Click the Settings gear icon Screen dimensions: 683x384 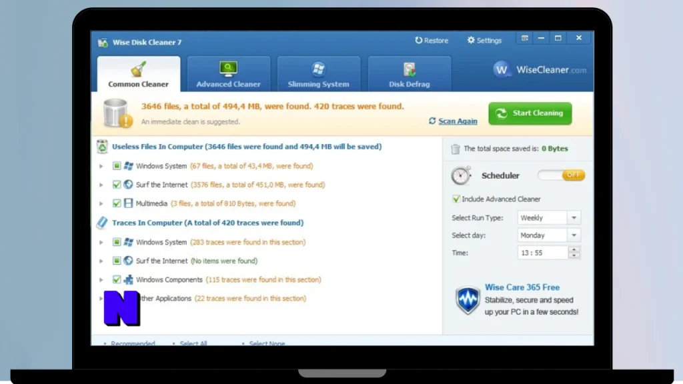pyautogui.click(x=471, y=40)
